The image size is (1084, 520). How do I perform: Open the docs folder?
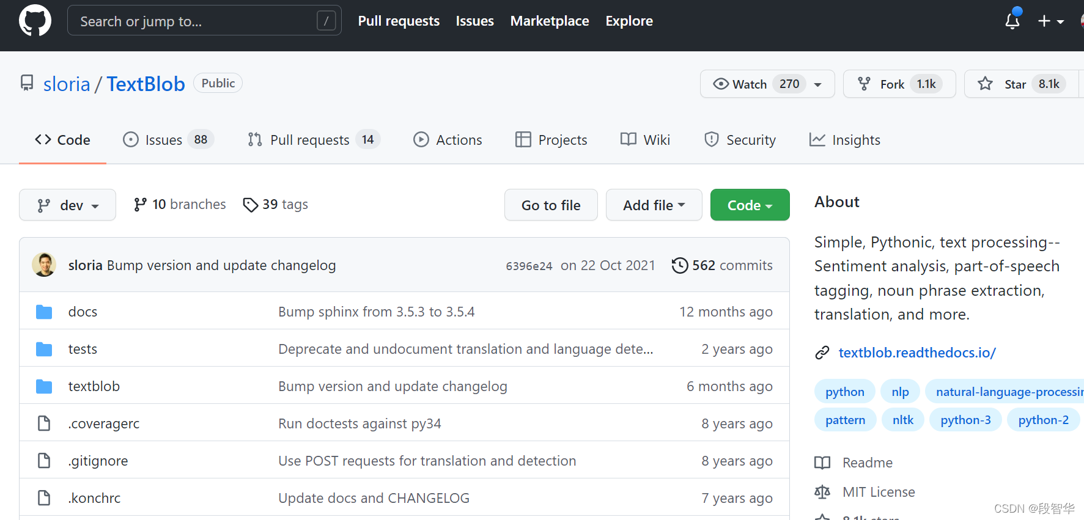[83, 312]
